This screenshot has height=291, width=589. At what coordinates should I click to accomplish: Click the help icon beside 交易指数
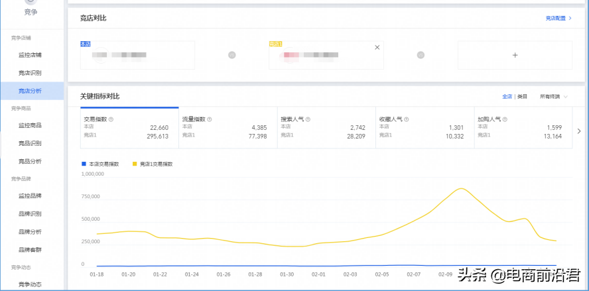(x=111, y=119)
